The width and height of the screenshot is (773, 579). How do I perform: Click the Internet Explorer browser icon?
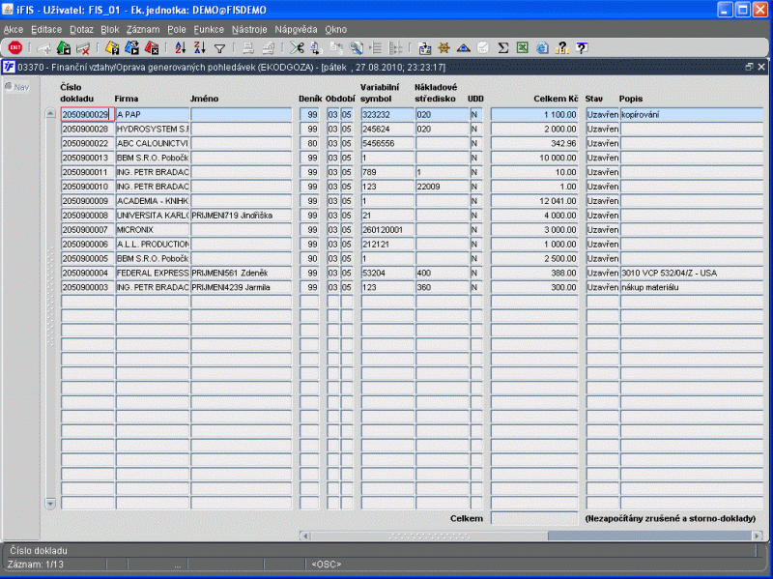(542, 47)
